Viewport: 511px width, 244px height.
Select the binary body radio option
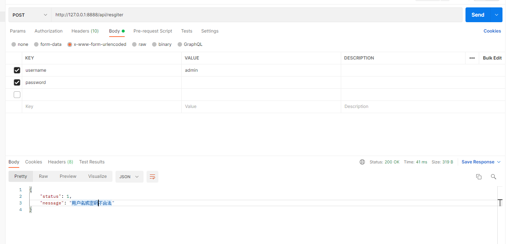click(x=154, y=44)
